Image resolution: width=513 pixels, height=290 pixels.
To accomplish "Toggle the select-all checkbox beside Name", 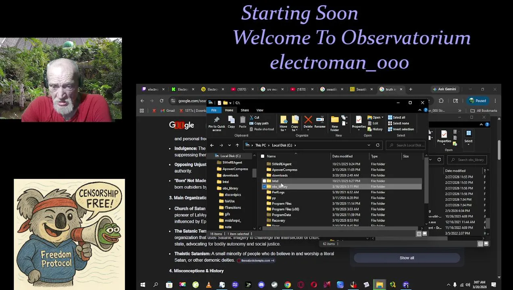I will point(263,156).
